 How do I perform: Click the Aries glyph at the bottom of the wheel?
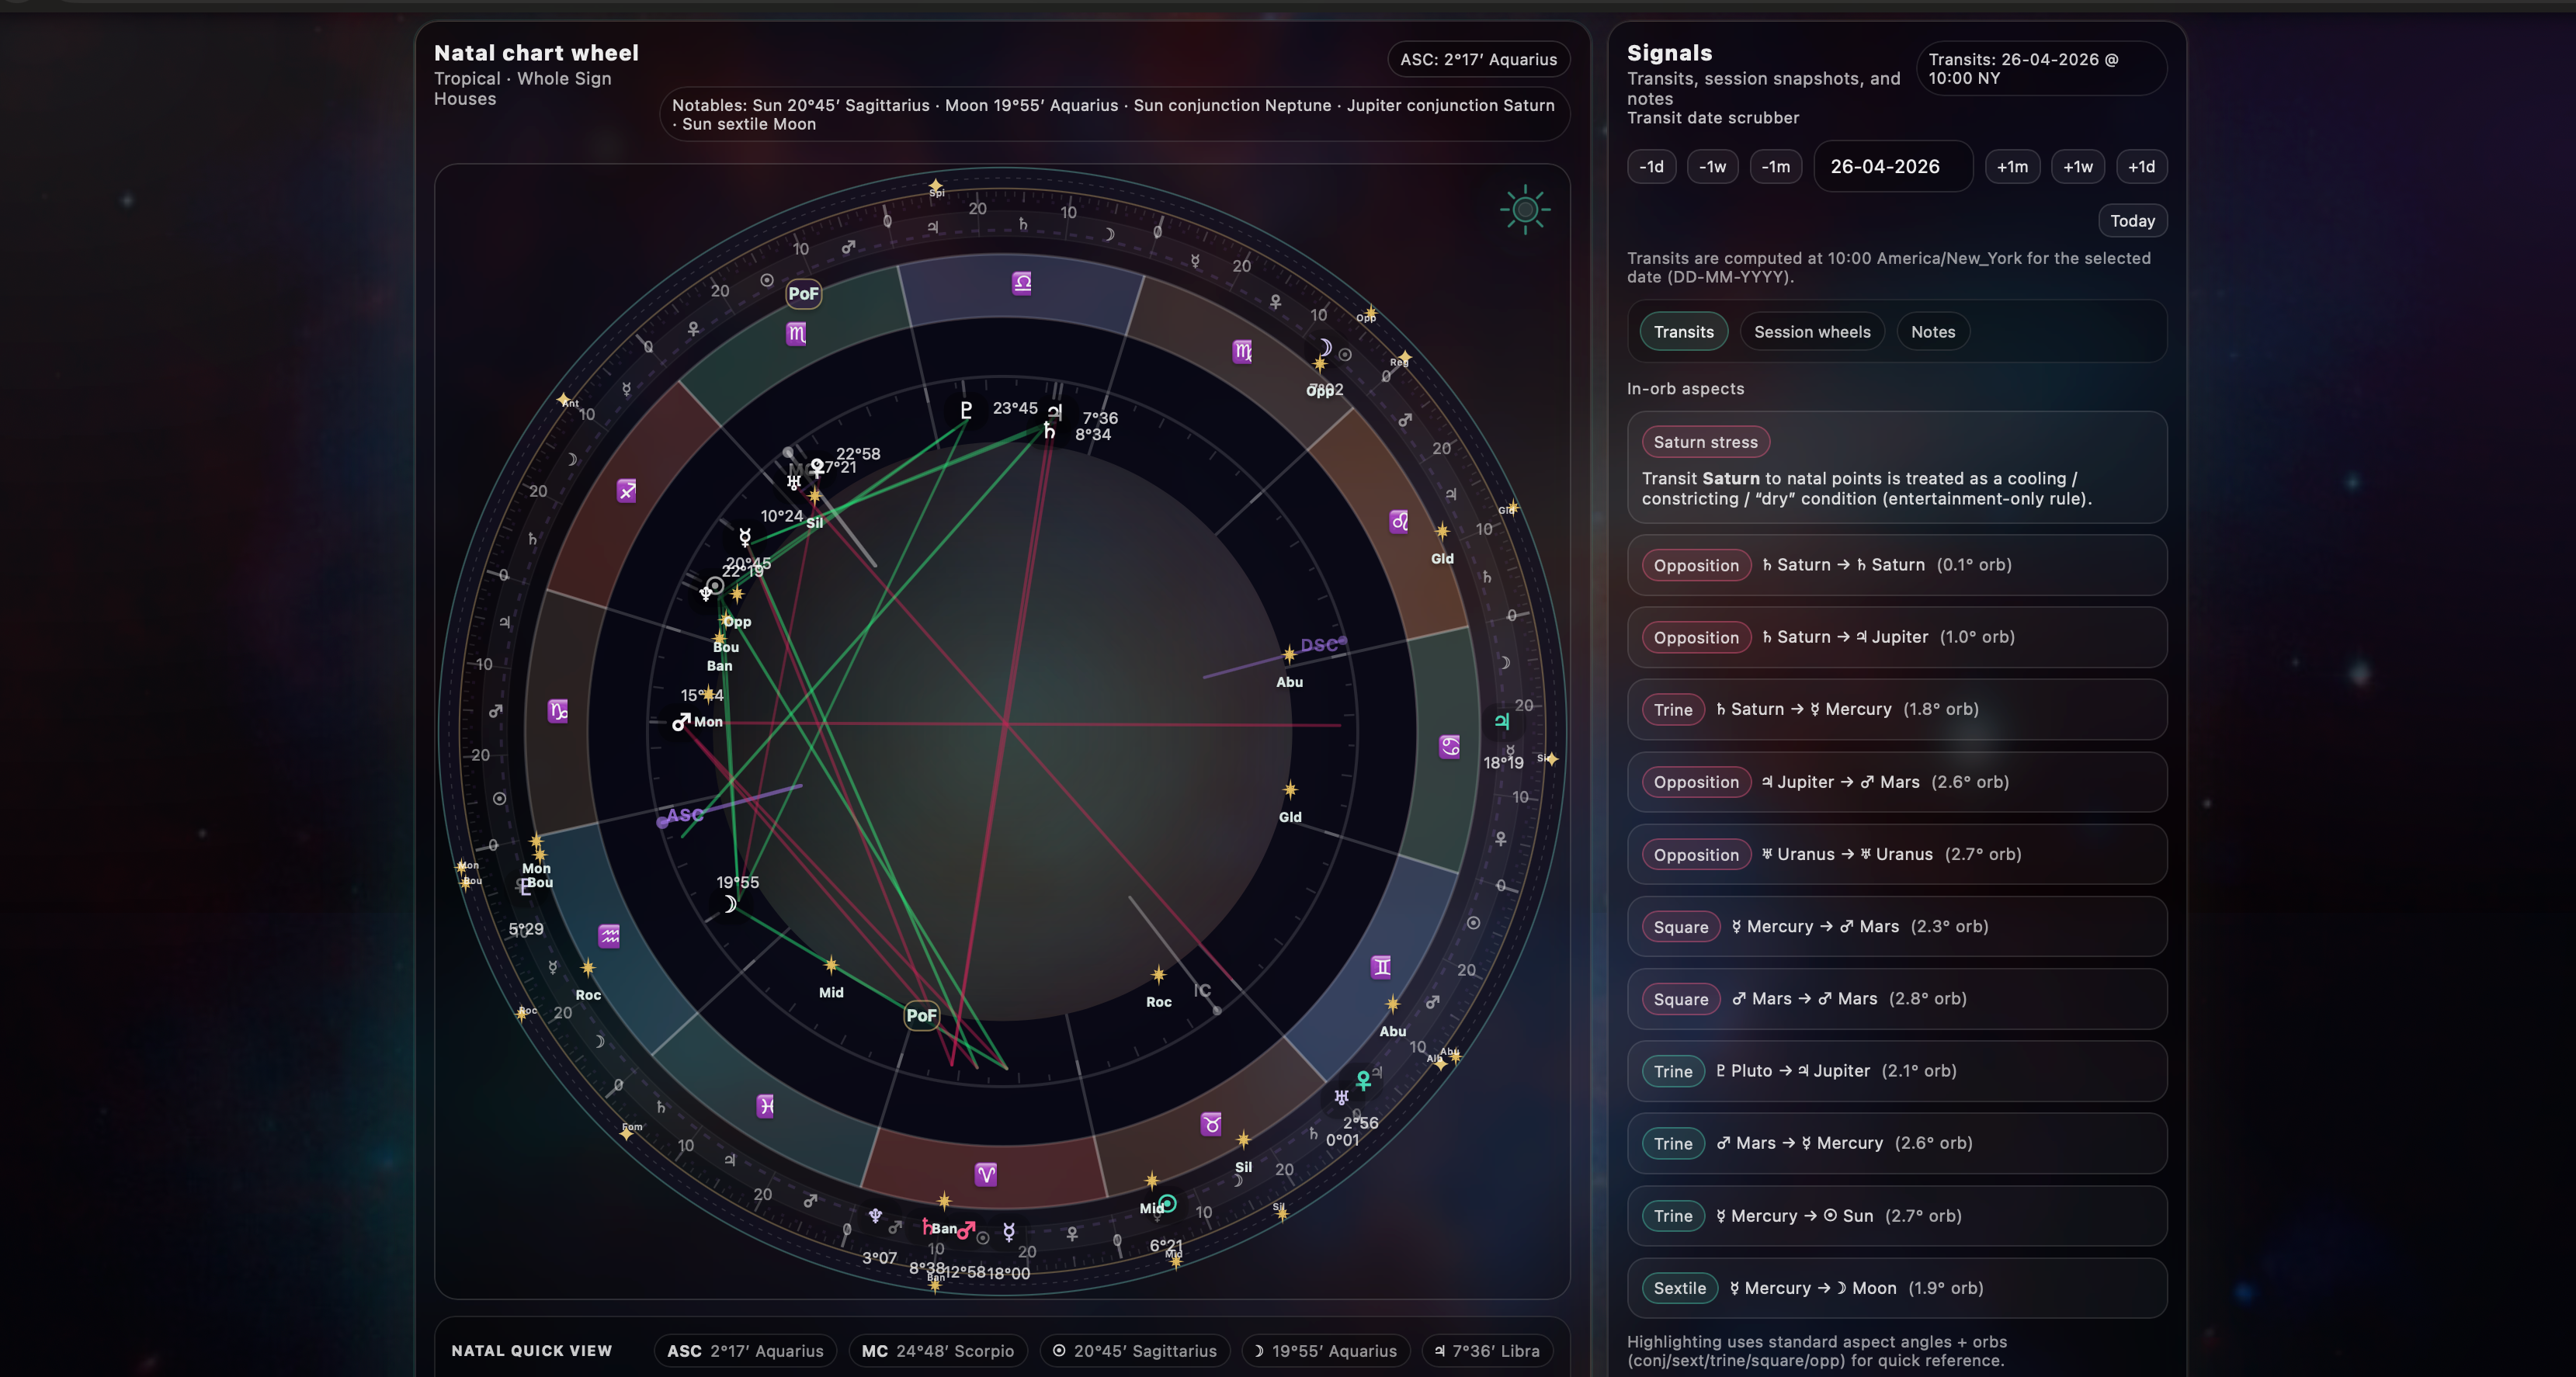click(x=986, y=1175)
